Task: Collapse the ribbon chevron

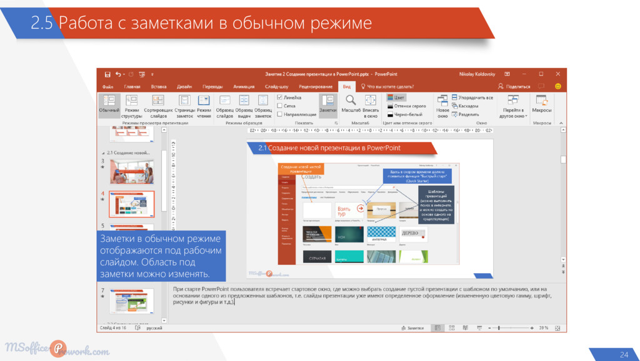Action: (x=561, y=123)
